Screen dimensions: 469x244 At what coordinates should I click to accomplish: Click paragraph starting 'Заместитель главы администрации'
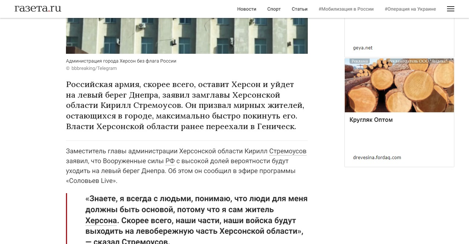click(186, 166)
